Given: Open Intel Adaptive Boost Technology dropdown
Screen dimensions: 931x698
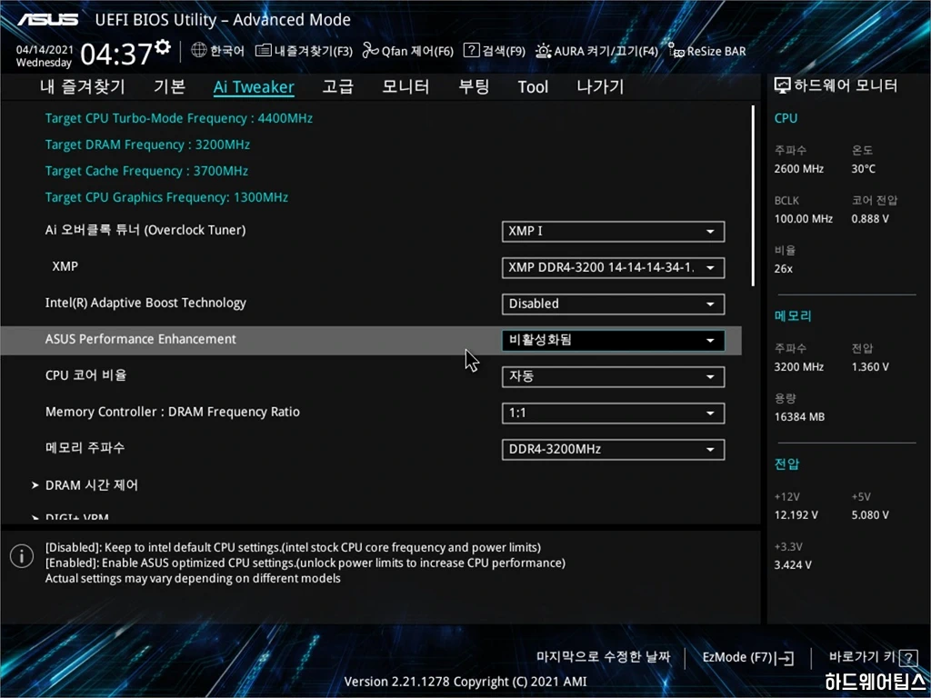Looking at the screenshot, I should pos(613,304).
